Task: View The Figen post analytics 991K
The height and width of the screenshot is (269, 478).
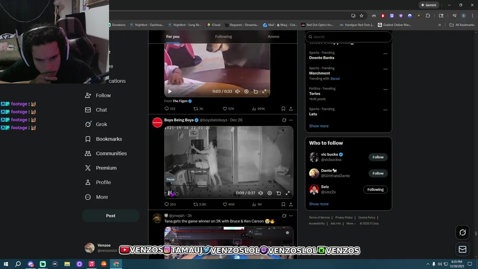Action: [x=258, y=109]
